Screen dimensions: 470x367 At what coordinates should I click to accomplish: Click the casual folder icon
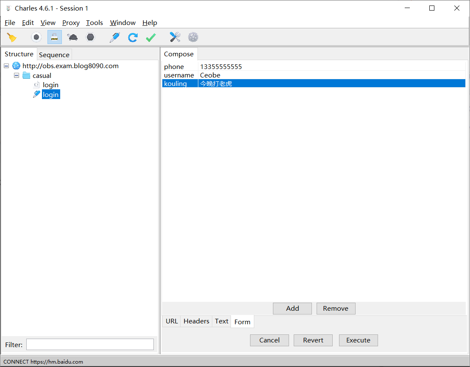pos(26,75)
